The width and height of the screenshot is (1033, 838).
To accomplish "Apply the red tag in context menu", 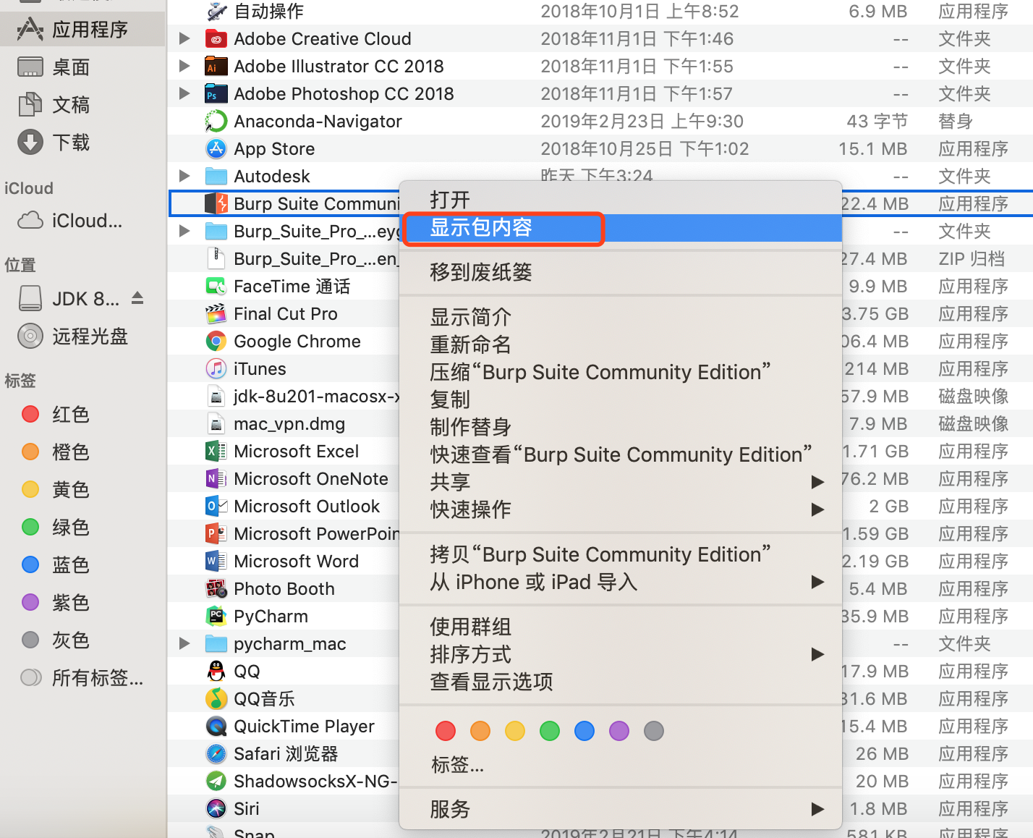I will click(x=446, y=731).
